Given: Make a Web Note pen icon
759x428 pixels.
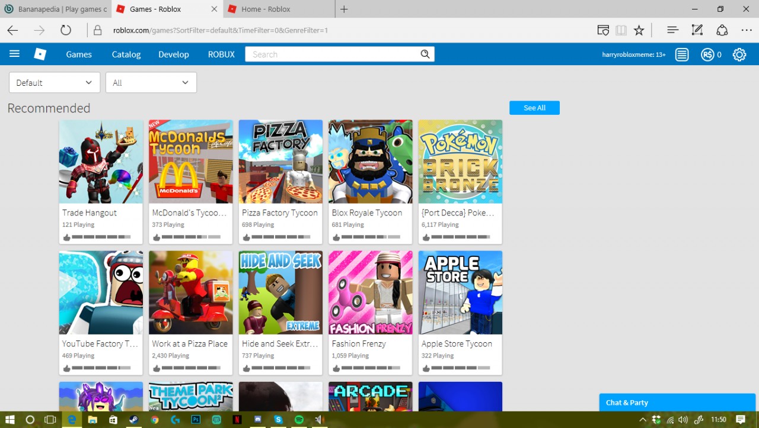Looking at the screenshot, I should pos(697,30).
